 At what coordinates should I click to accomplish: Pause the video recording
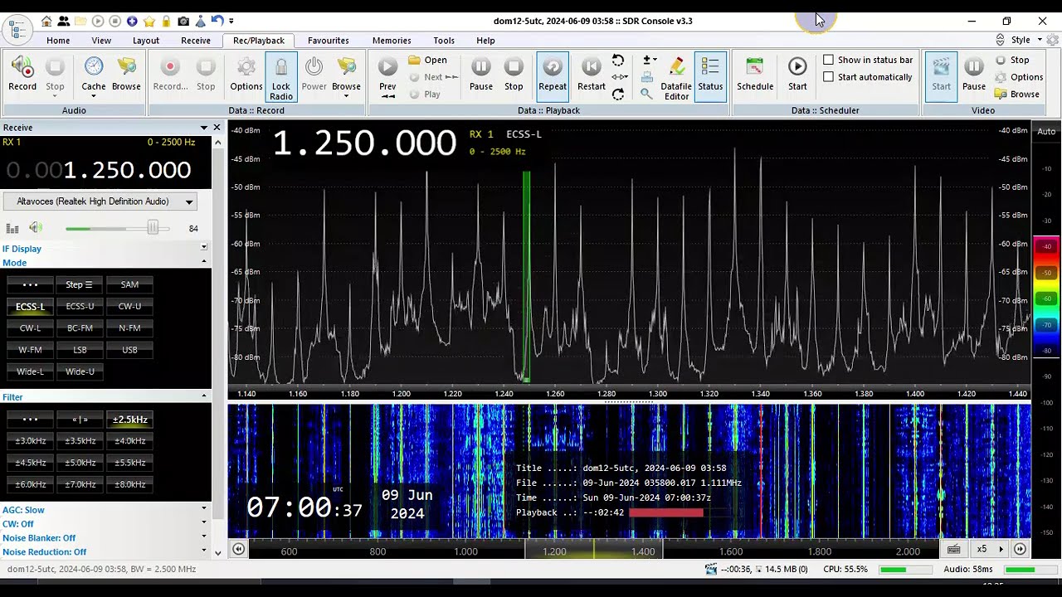click(x=974, y=75)
